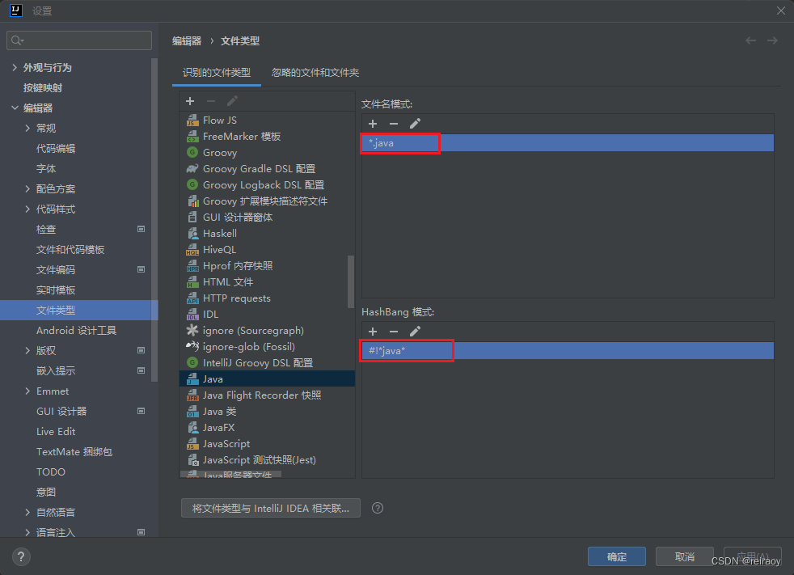
Task: Edit the selected Java file type
Action: 232,100
